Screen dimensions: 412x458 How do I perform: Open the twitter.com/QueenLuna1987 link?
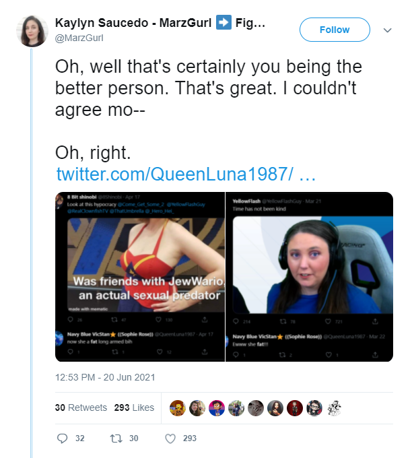(186, 174)
